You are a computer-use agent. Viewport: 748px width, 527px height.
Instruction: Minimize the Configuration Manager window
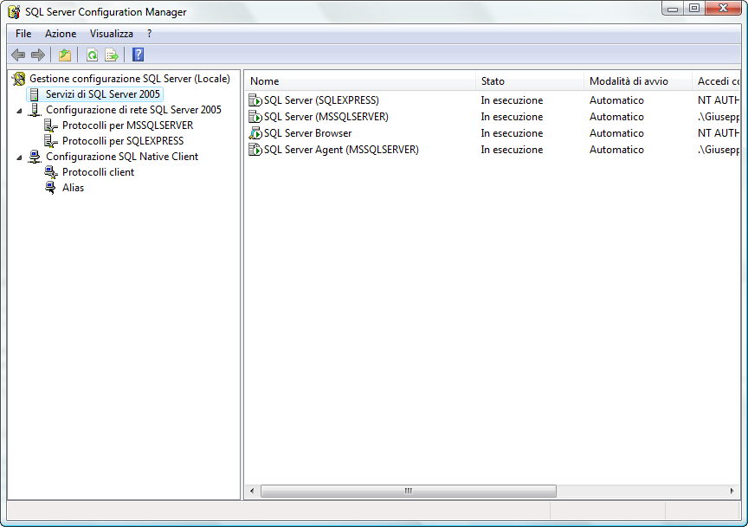coord(673,8)
